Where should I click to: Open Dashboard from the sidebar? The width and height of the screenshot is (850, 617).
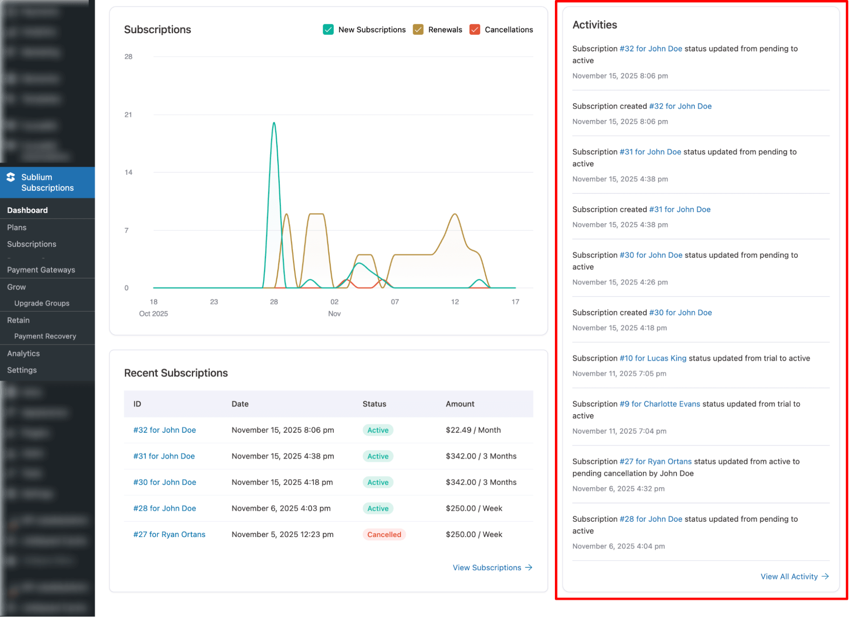point(27,210)
